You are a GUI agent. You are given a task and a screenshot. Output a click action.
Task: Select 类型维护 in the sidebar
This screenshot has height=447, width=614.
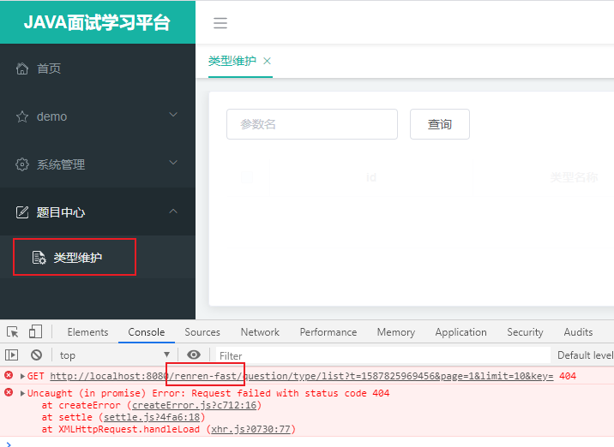(x=77, y=257)
